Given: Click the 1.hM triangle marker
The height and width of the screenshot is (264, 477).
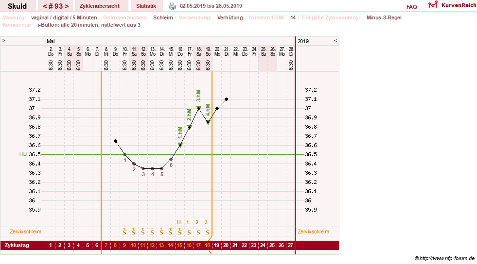Looking at the screenshot, I should (180, 145).
